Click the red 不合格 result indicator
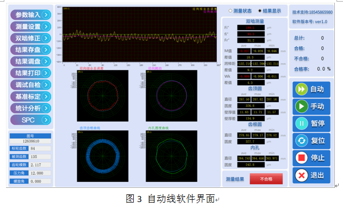 (266, 179)
